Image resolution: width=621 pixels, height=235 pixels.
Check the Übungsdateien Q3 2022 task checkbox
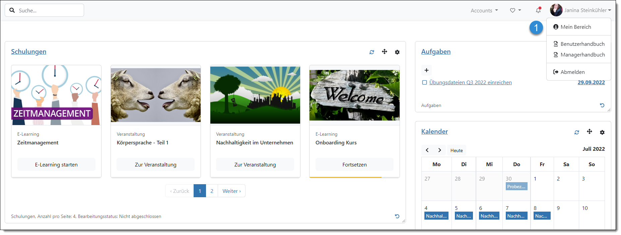(x=424, y=83)
